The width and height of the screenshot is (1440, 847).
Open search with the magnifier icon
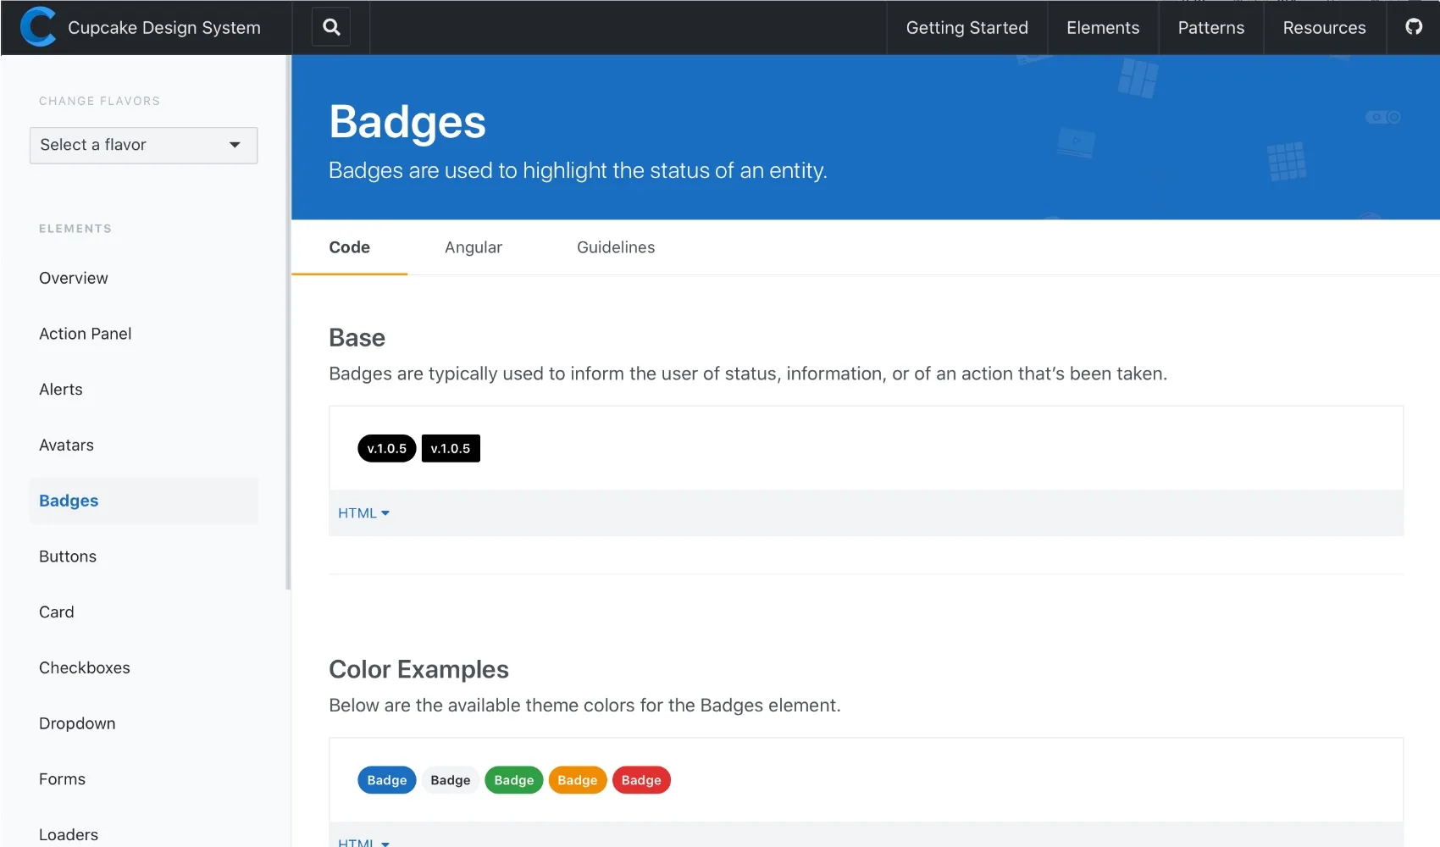coord(331,27)
